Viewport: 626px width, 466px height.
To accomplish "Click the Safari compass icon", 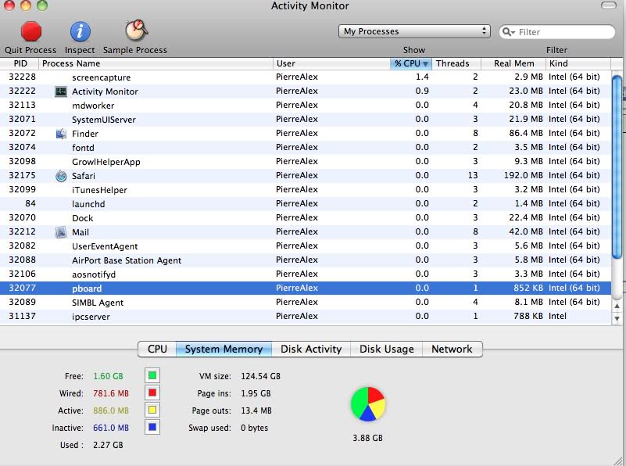I will (61, 176).
